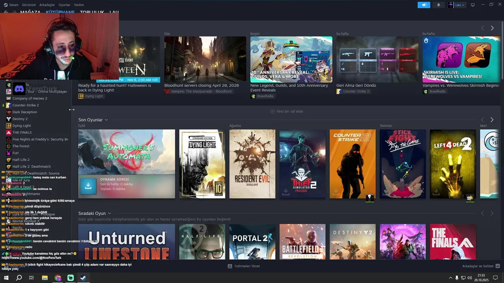Open the Görünüm menu
The image size is (504, 283).
(x=29, y=5)
